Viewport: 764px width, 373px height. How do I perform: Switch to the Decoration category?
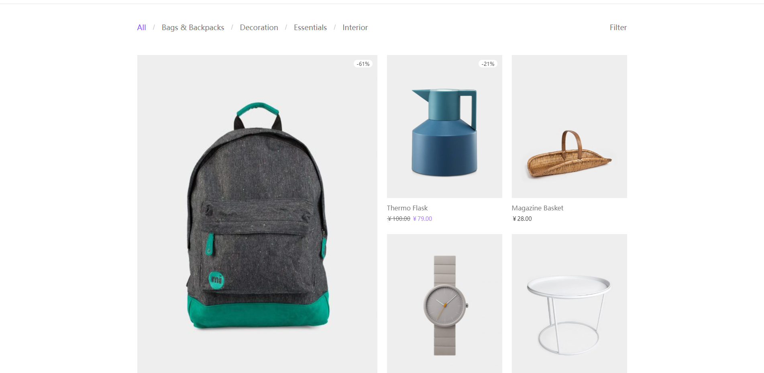[x=259, y=27]
